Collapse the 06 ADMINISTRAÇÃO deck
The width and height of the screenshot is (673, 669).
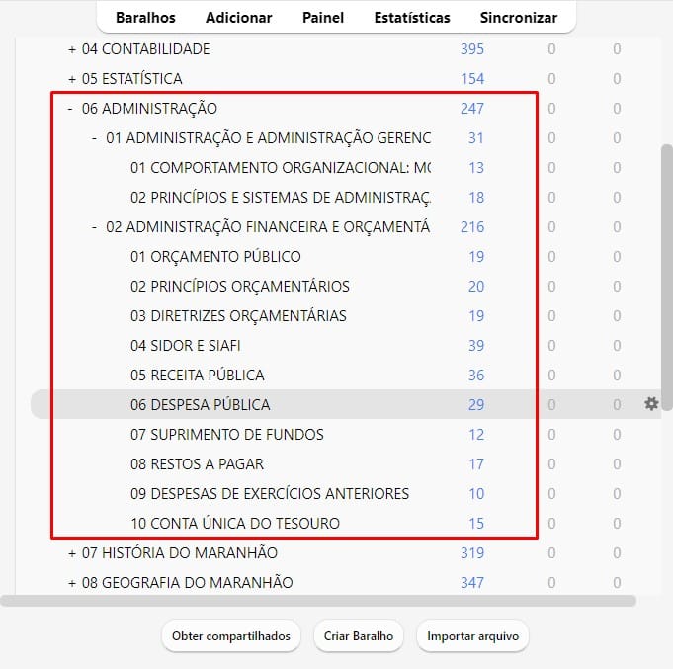click(x=70, y=109)
